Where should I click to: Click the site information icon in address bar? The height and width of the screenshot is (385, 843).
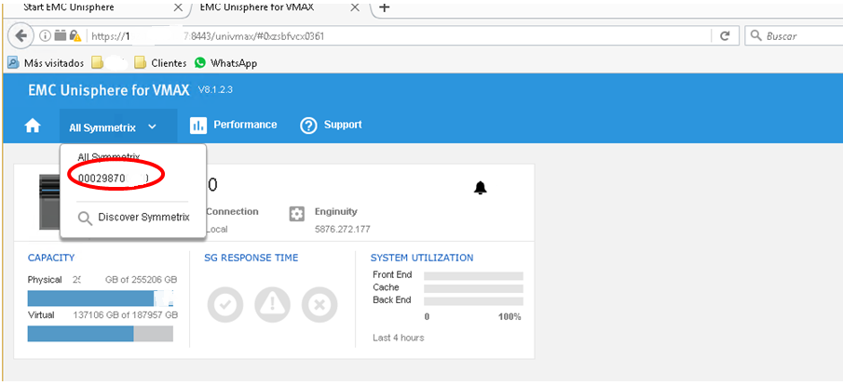(x=46, y=36)
